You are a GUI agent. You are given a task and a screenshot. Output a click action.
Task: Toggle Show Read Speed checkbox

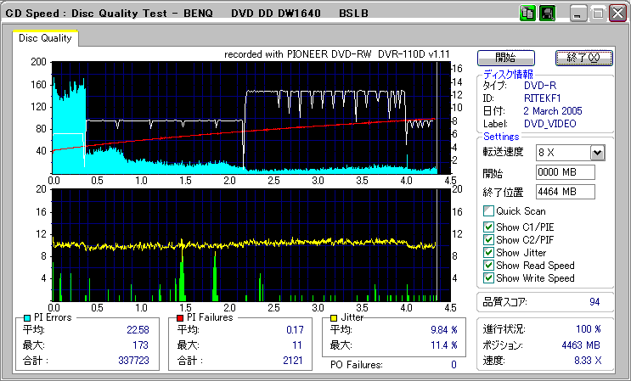[x=488, y=266]
